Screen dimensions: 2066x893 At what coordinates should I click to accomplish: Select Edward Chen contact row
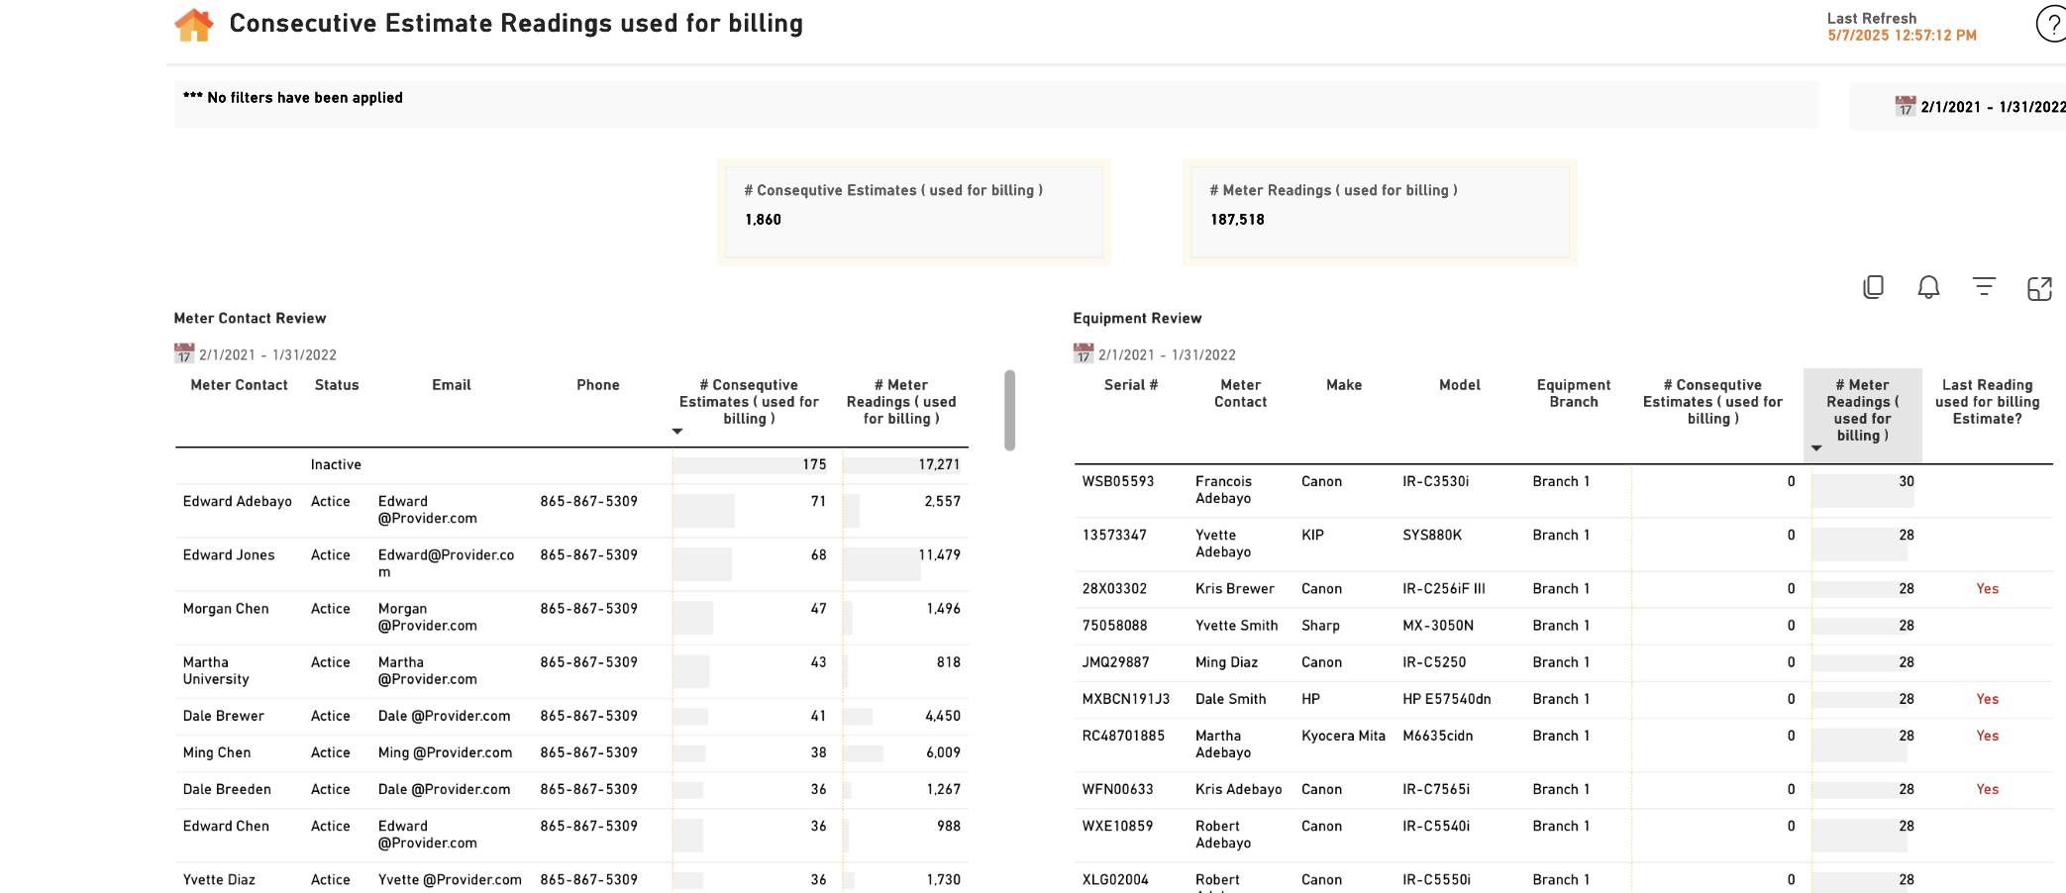(x=571, y=835)
